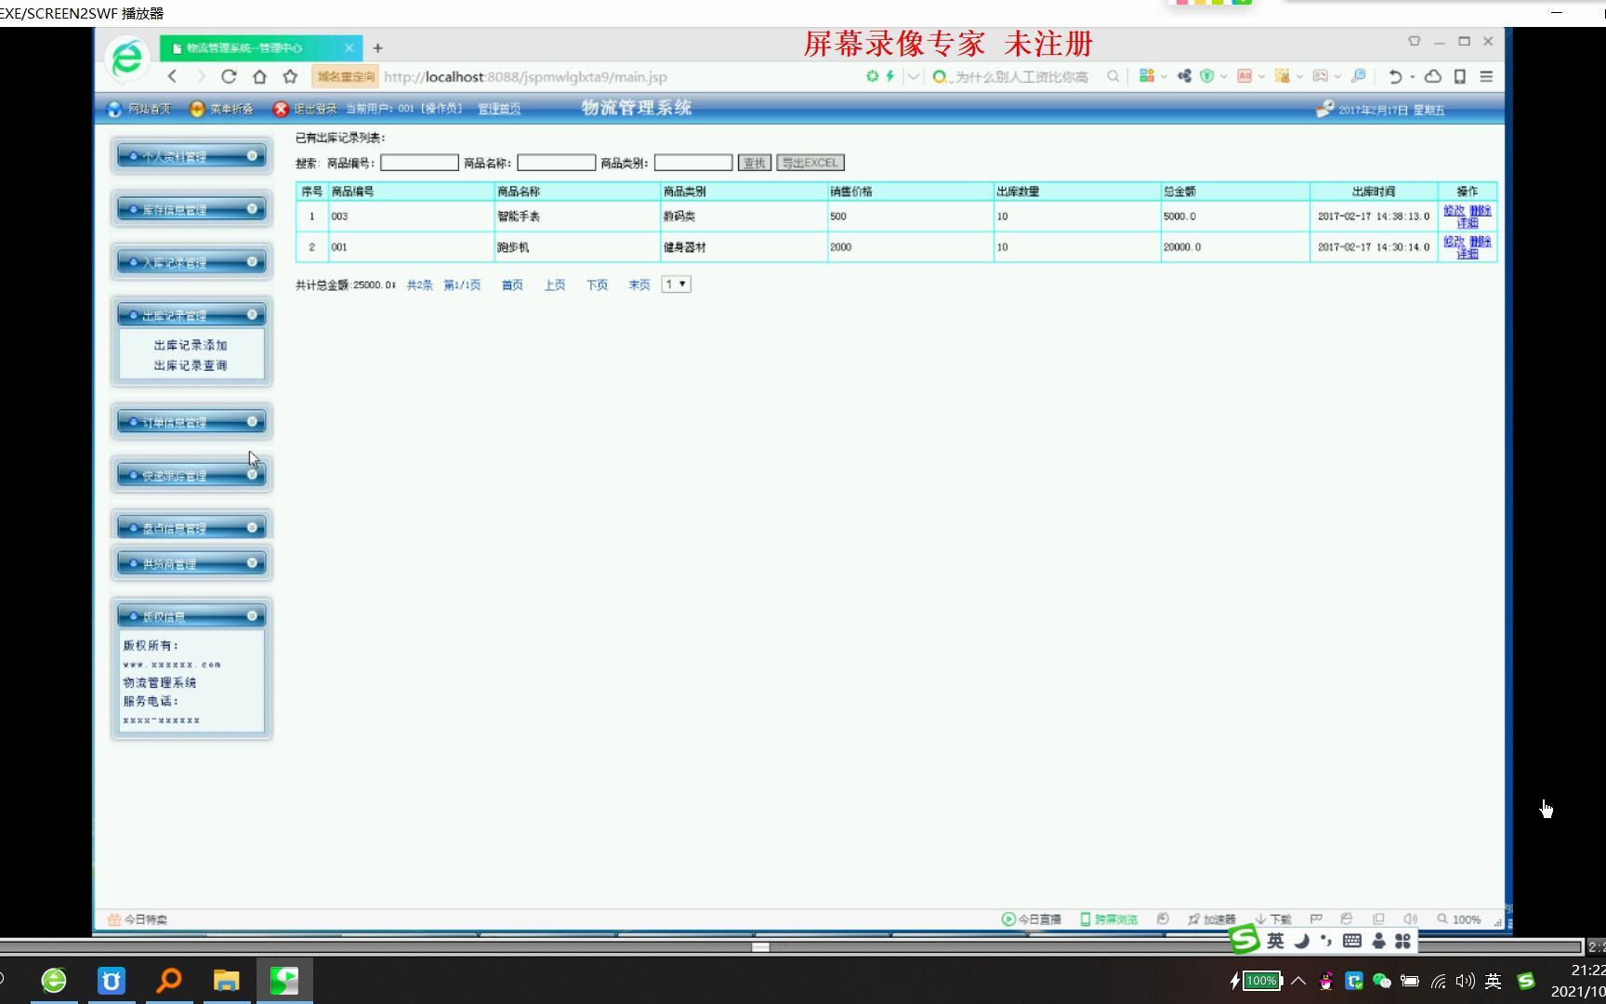The height and width of the screenshot is (1004, 1606).
Task: Collapse the 出库记录管理 panel chevron
Action: click(x=252, y=314)
